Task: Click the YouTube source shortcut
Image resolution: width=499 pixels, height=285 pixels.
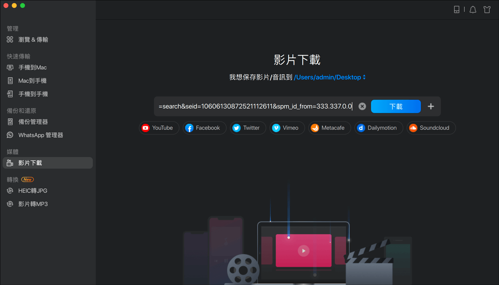Action: pyautogui.click(x=159, y=128)
